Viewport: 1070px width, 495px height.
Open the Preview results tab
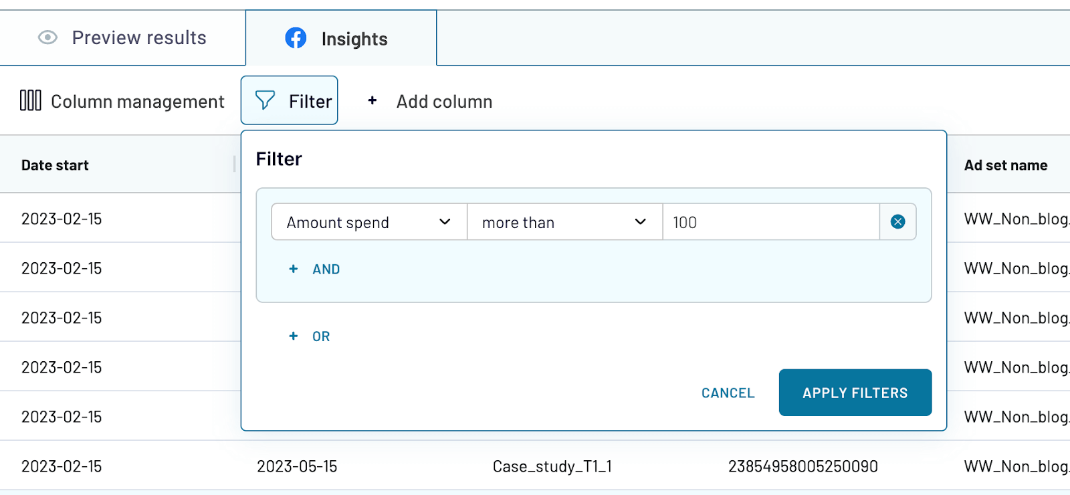click(122, 38)
